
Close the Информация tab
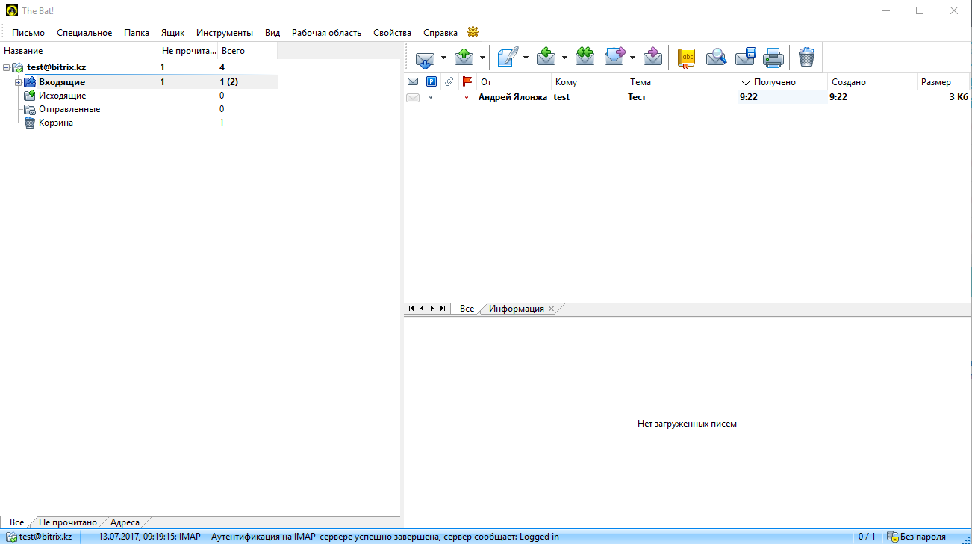point(552,309)
